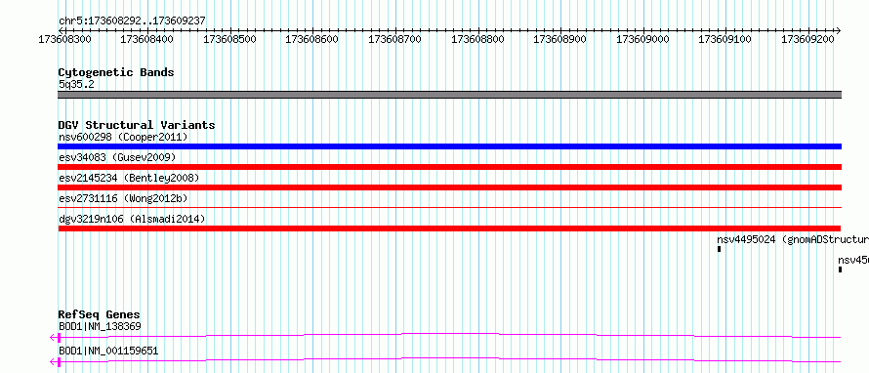Click the esv2145234 (Bentley2008) red bar

(449, 187)
